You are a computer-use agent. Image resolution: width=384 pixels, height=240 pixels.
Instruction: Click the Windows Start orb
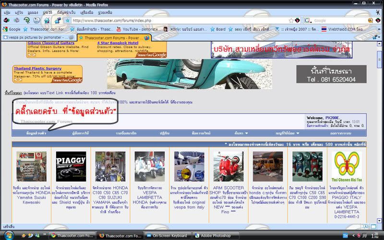tap(9, 236)
